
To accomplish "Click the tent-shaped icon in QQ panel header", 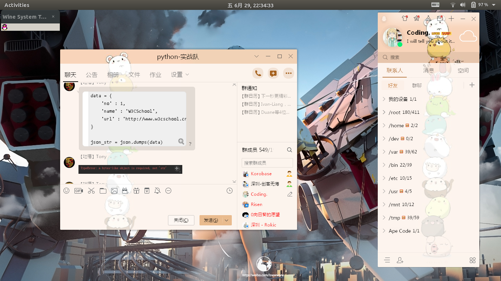I will coord(428,19).
